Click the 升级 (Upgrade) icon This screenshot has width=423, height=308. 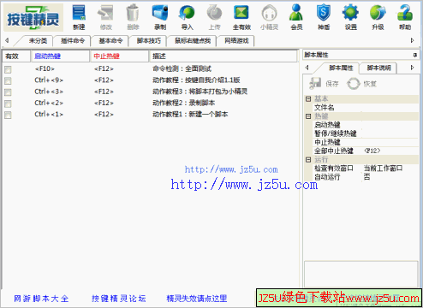tap(378, 17)
